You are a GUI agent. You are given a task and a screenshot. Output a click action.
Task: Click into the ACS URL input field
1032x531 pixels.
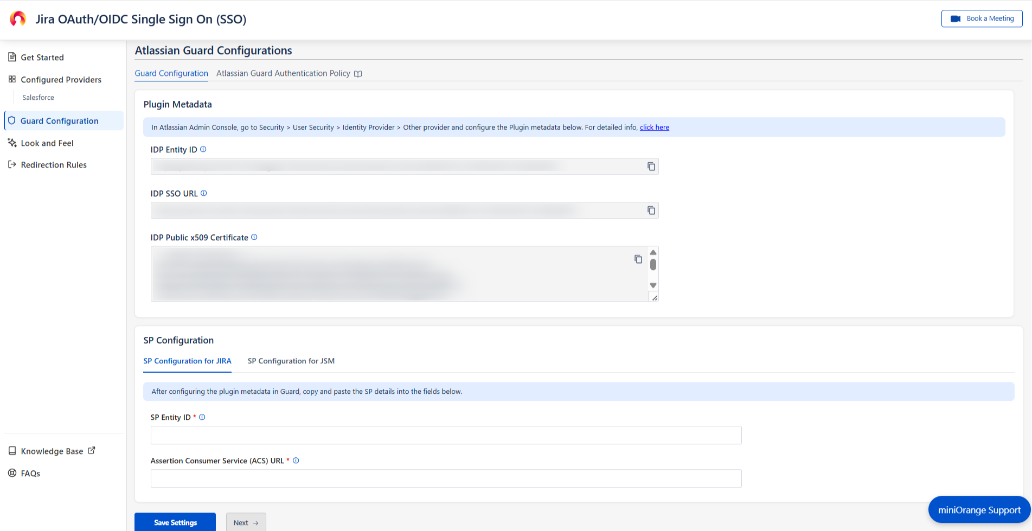[x=446, y=478]
